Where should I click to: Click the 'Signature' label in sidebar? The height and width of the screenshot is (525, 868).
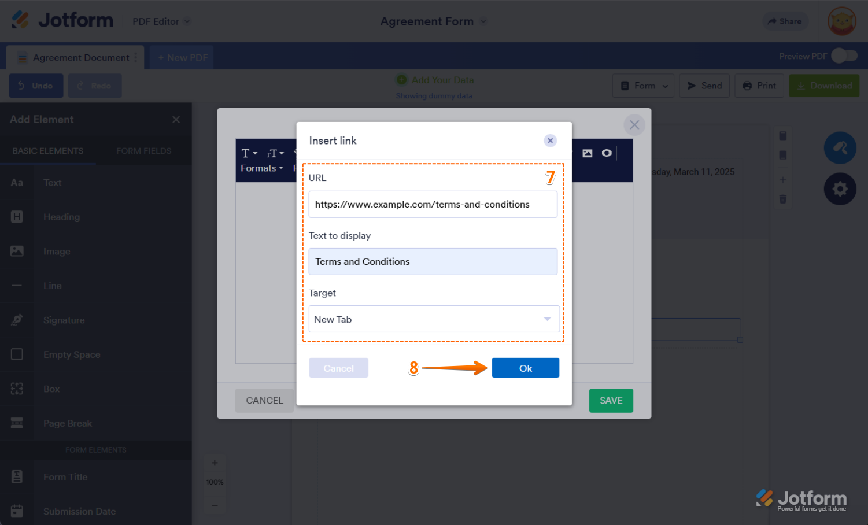point(64,320)
